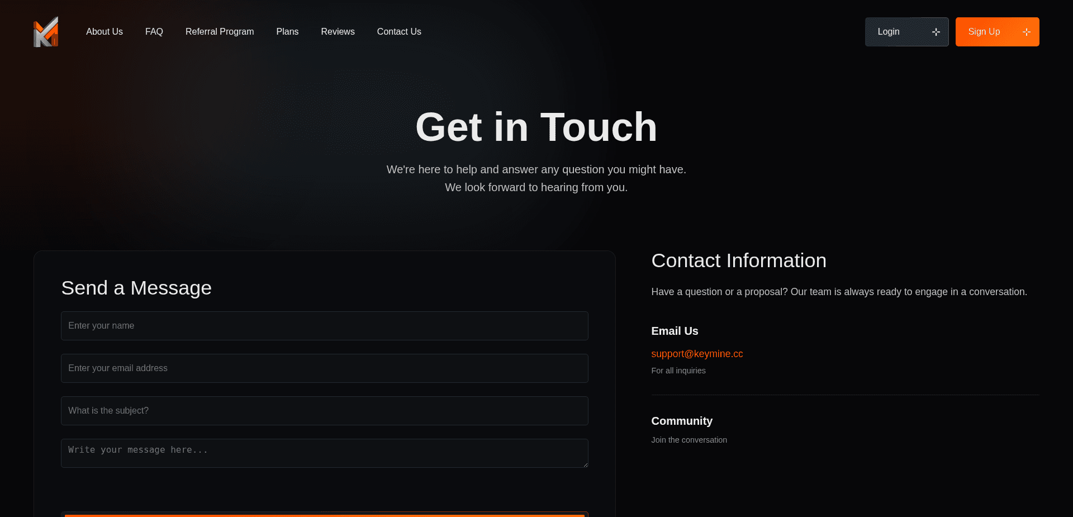This screenshot has width=1073, height=517.
Task: Open the Plans page
Action: pyautogui.click(x=287, y=32)
